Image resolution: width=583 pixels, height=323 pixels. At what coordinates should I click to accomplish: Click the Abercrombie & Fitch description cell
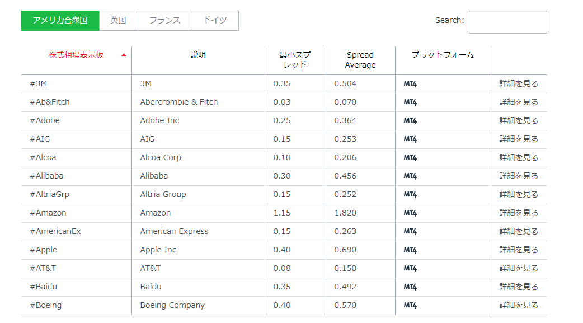(198, 102)
